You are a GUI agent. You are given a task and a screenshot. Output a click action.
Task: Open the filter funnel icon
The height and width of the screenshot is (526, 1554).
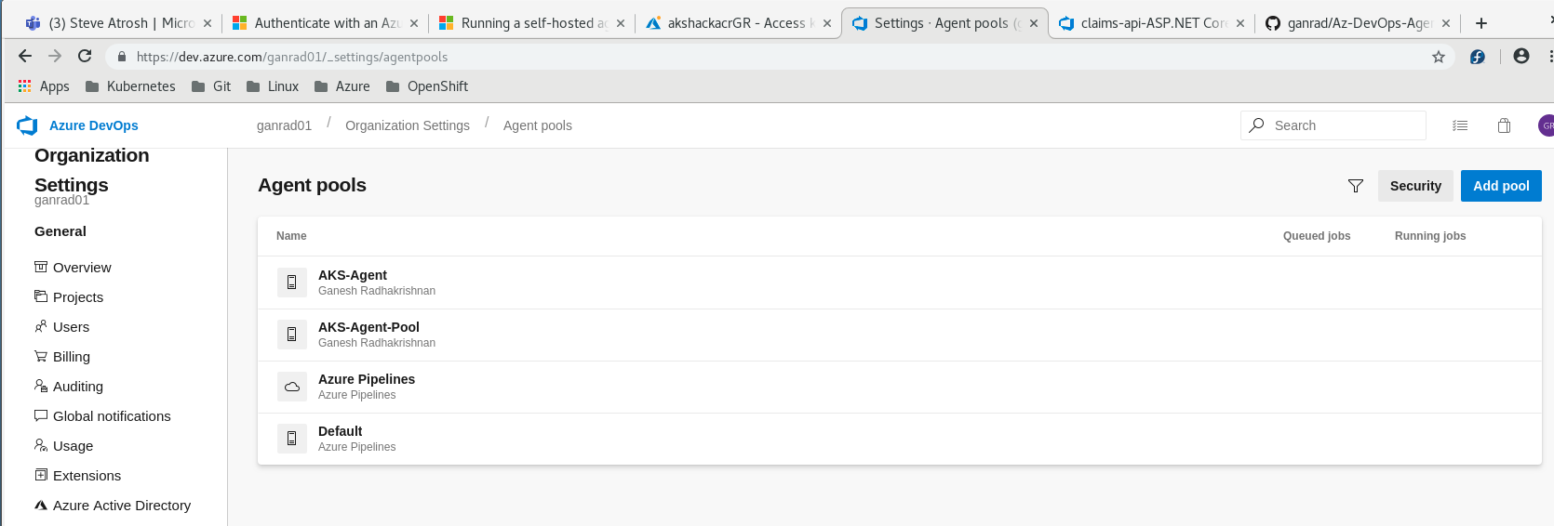pos(1356,186)
